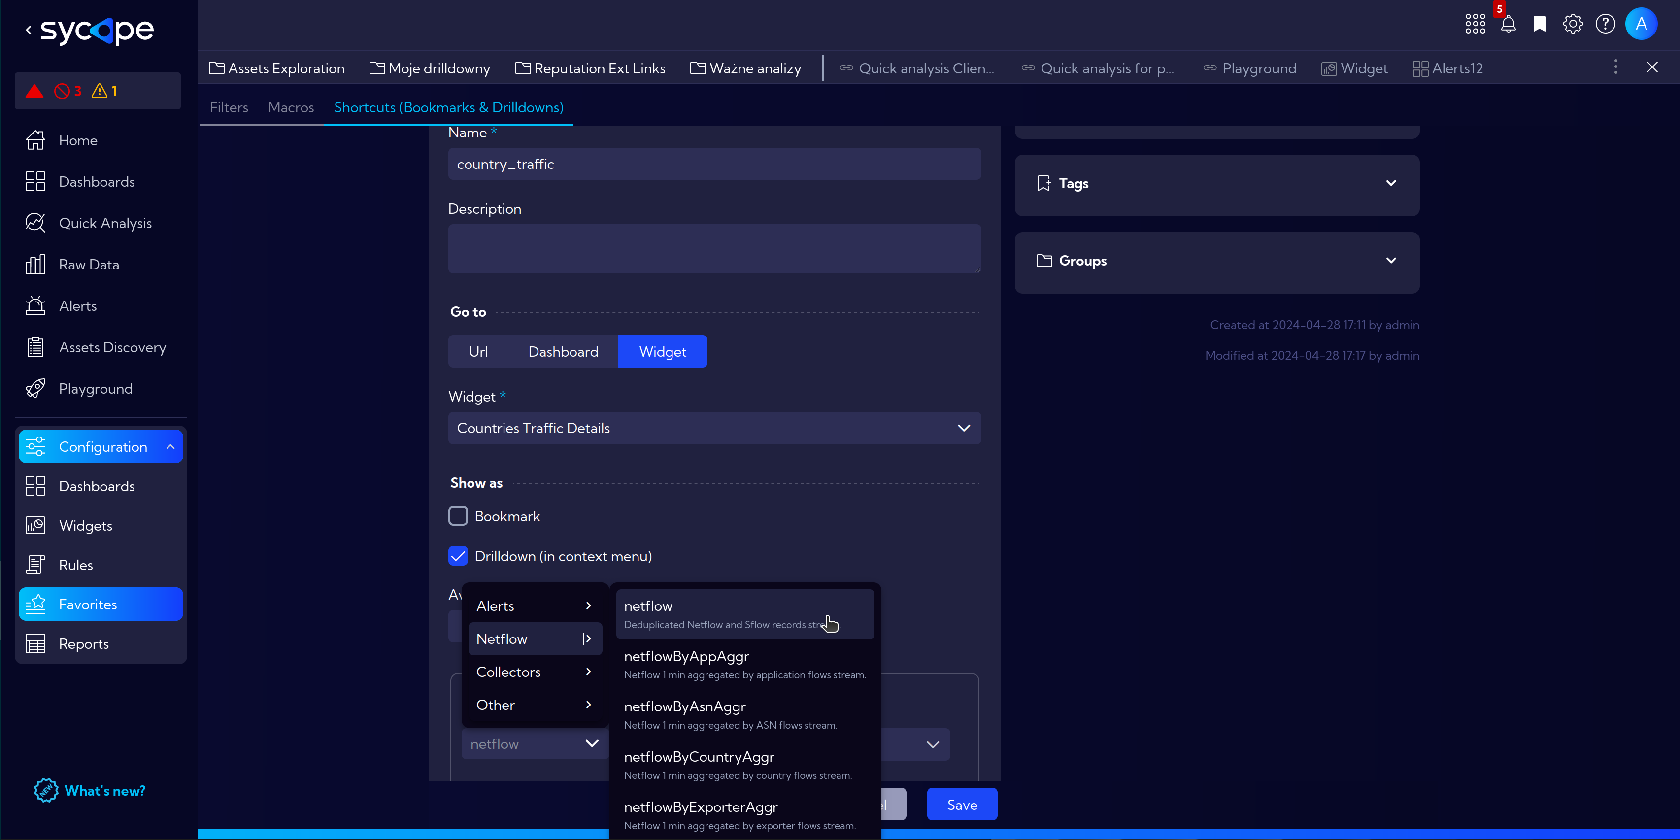Open Alerts section in sidebar
This screenshot has height=840, width=1680.
tap(78, 306)
